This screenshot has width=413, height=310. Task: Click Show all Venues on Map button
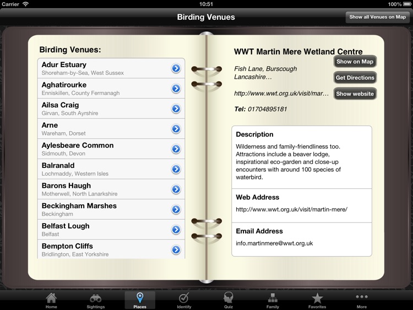point(377,17)
